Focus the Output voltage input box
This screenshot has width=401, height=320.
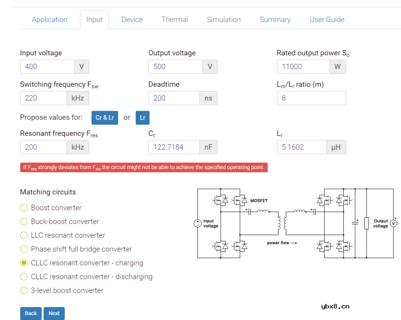(175, 66)
